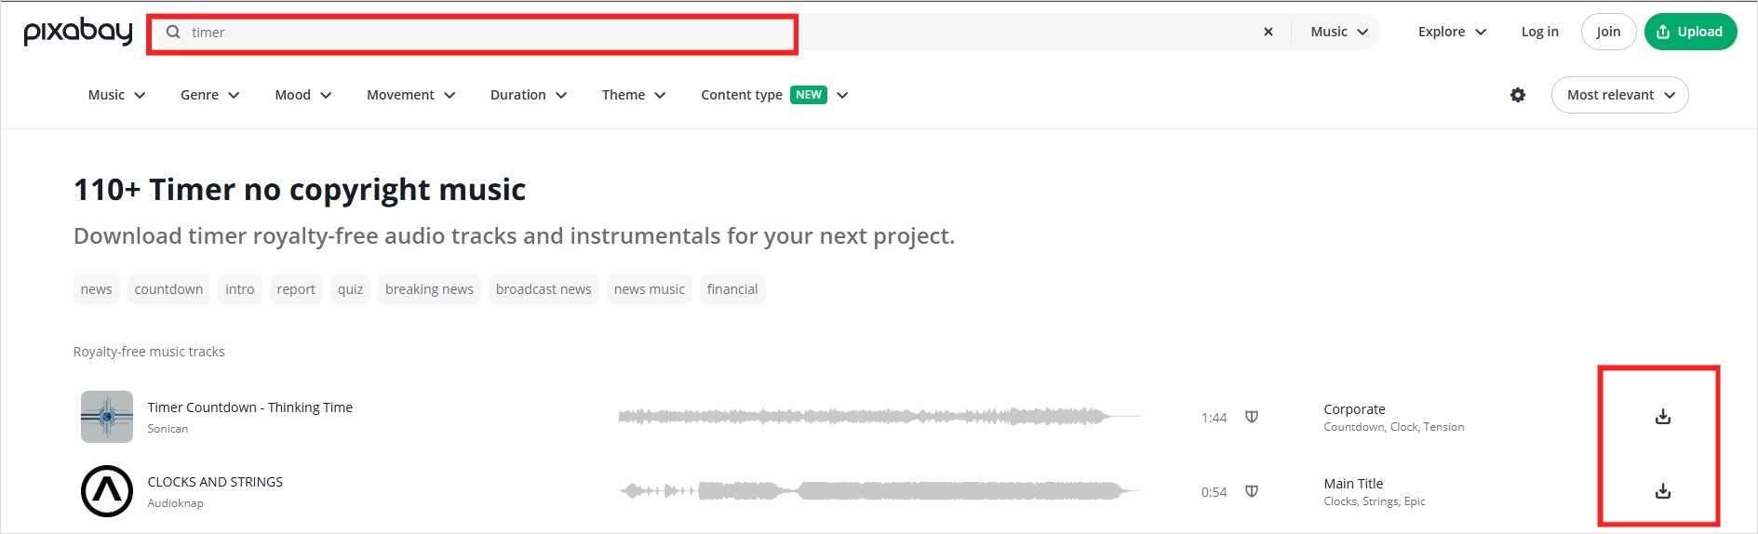This screenshot has width=1758, height=534.
Task: Click the search magnifier icon
Action: pyautogui.click(x=173, y=32)
